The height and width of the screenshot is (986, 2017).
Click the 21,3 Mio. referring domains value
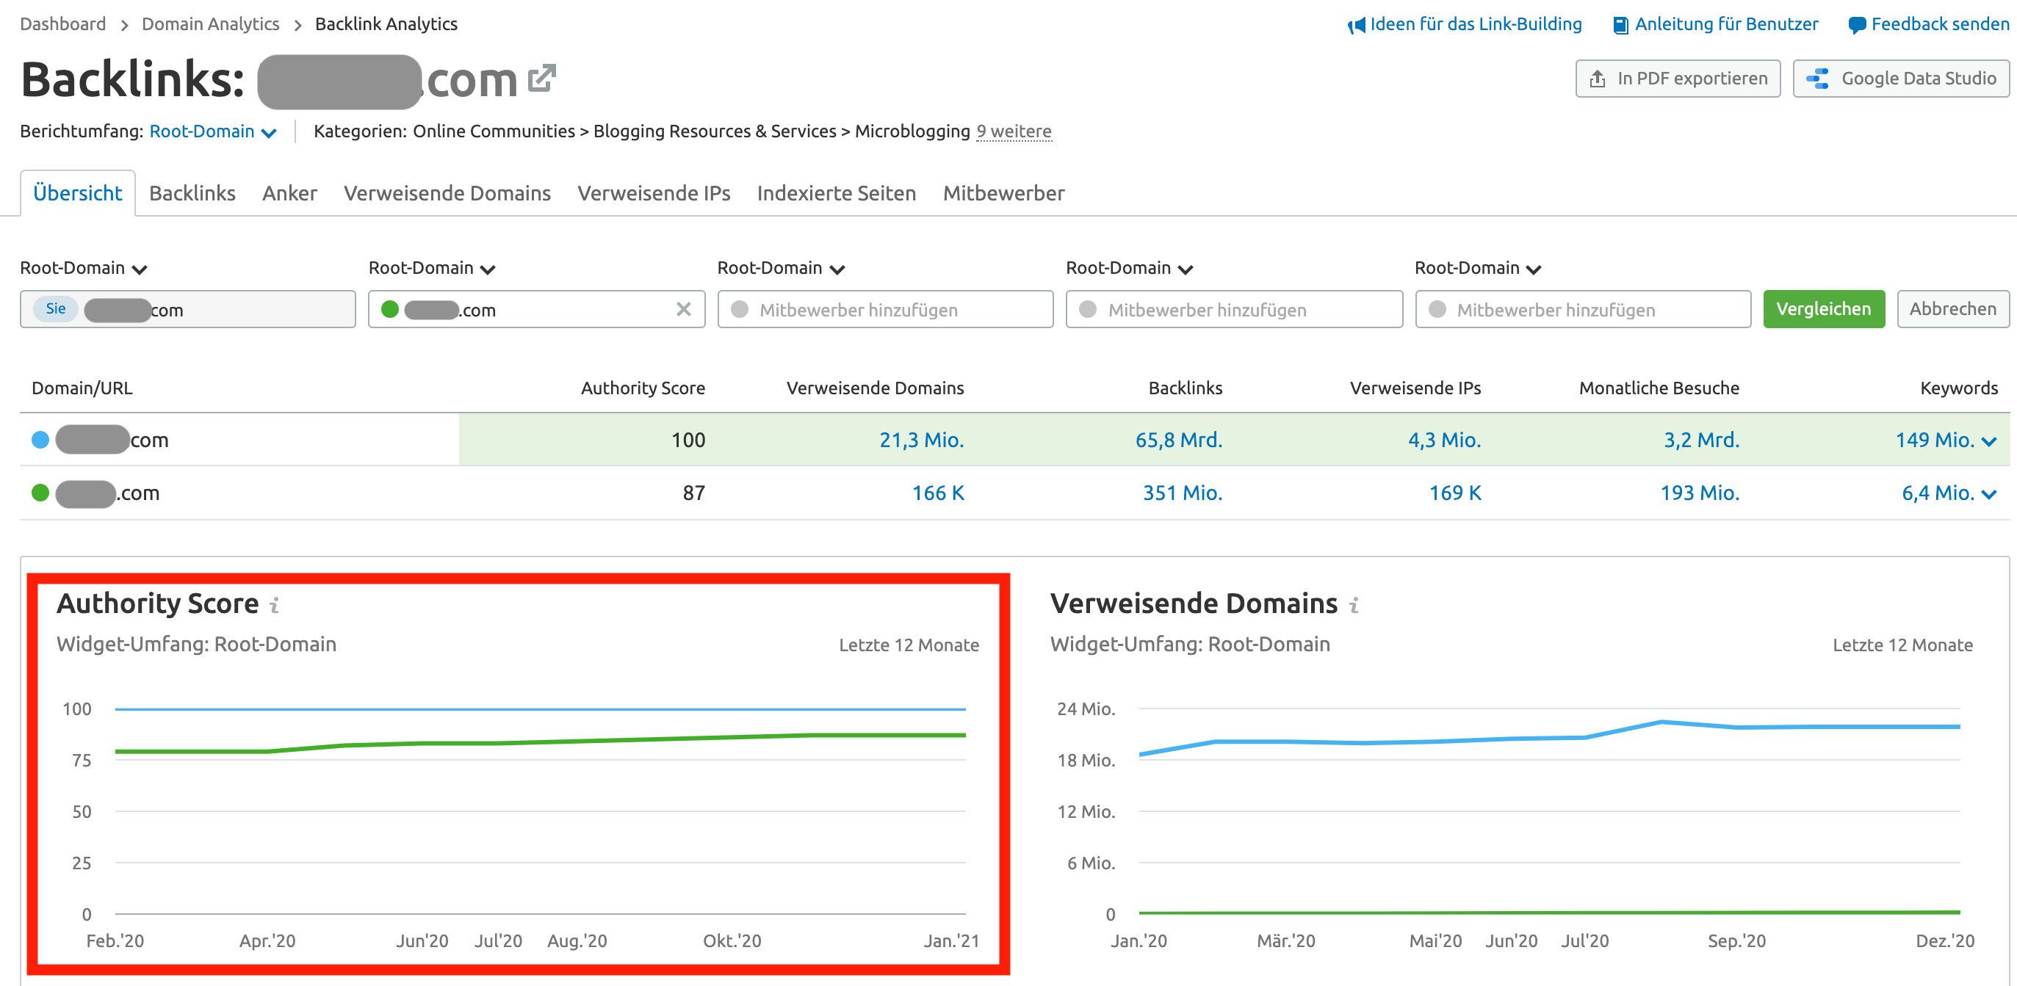coord(922,440)
